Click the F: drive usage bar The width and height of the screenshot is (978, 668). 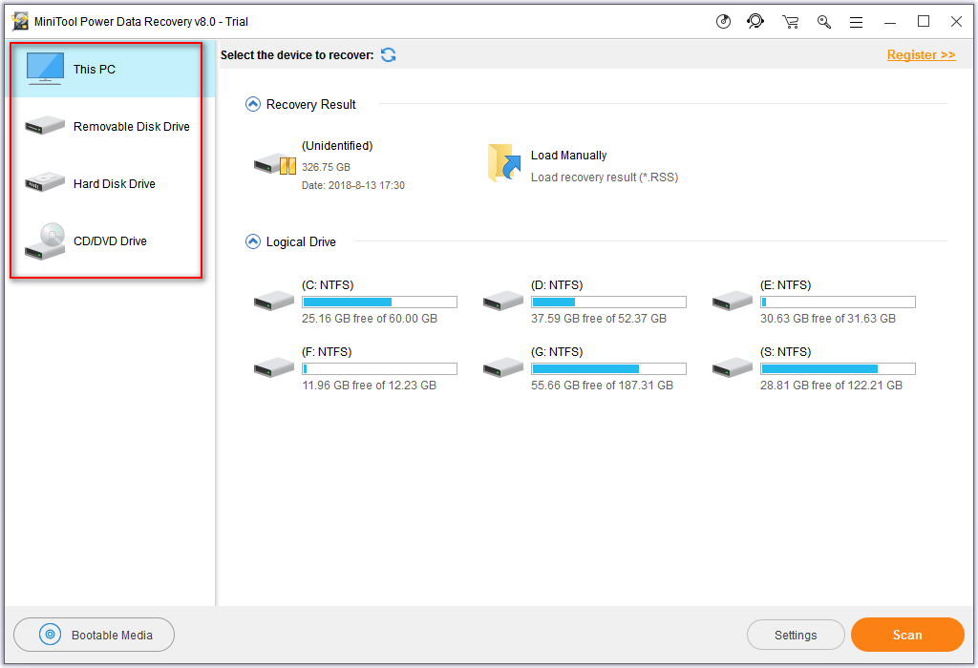(x=379, y=369)
